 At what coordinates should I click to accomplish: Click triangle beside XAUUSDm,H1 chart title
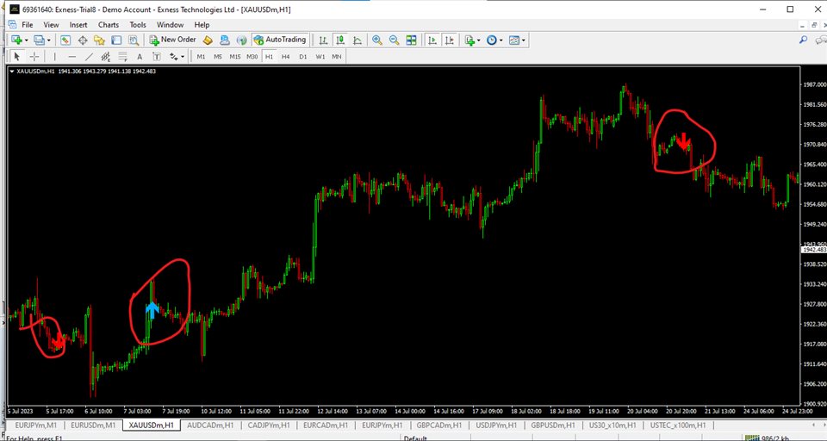coord(12,71)
